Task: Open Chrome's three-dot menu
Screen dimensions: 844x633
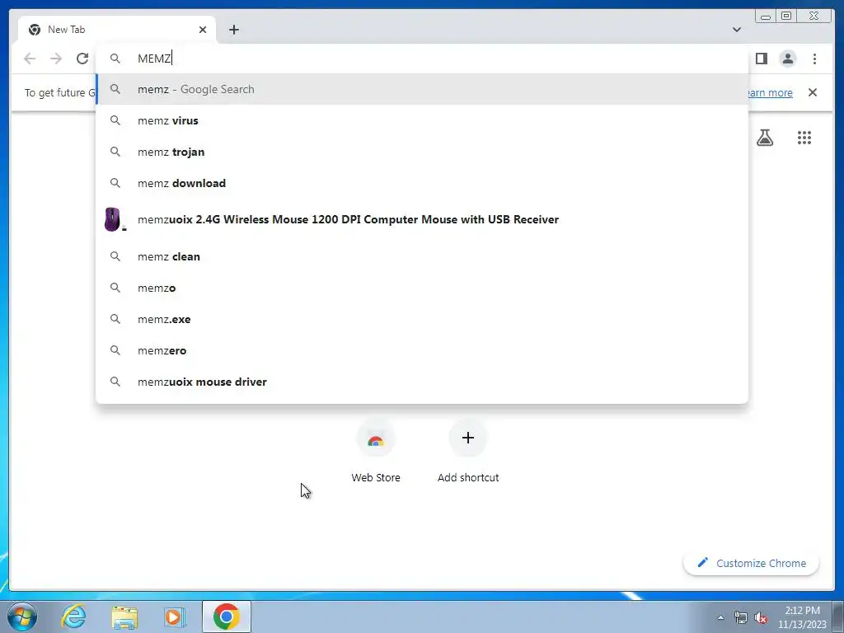Action: tap(814, 59)
